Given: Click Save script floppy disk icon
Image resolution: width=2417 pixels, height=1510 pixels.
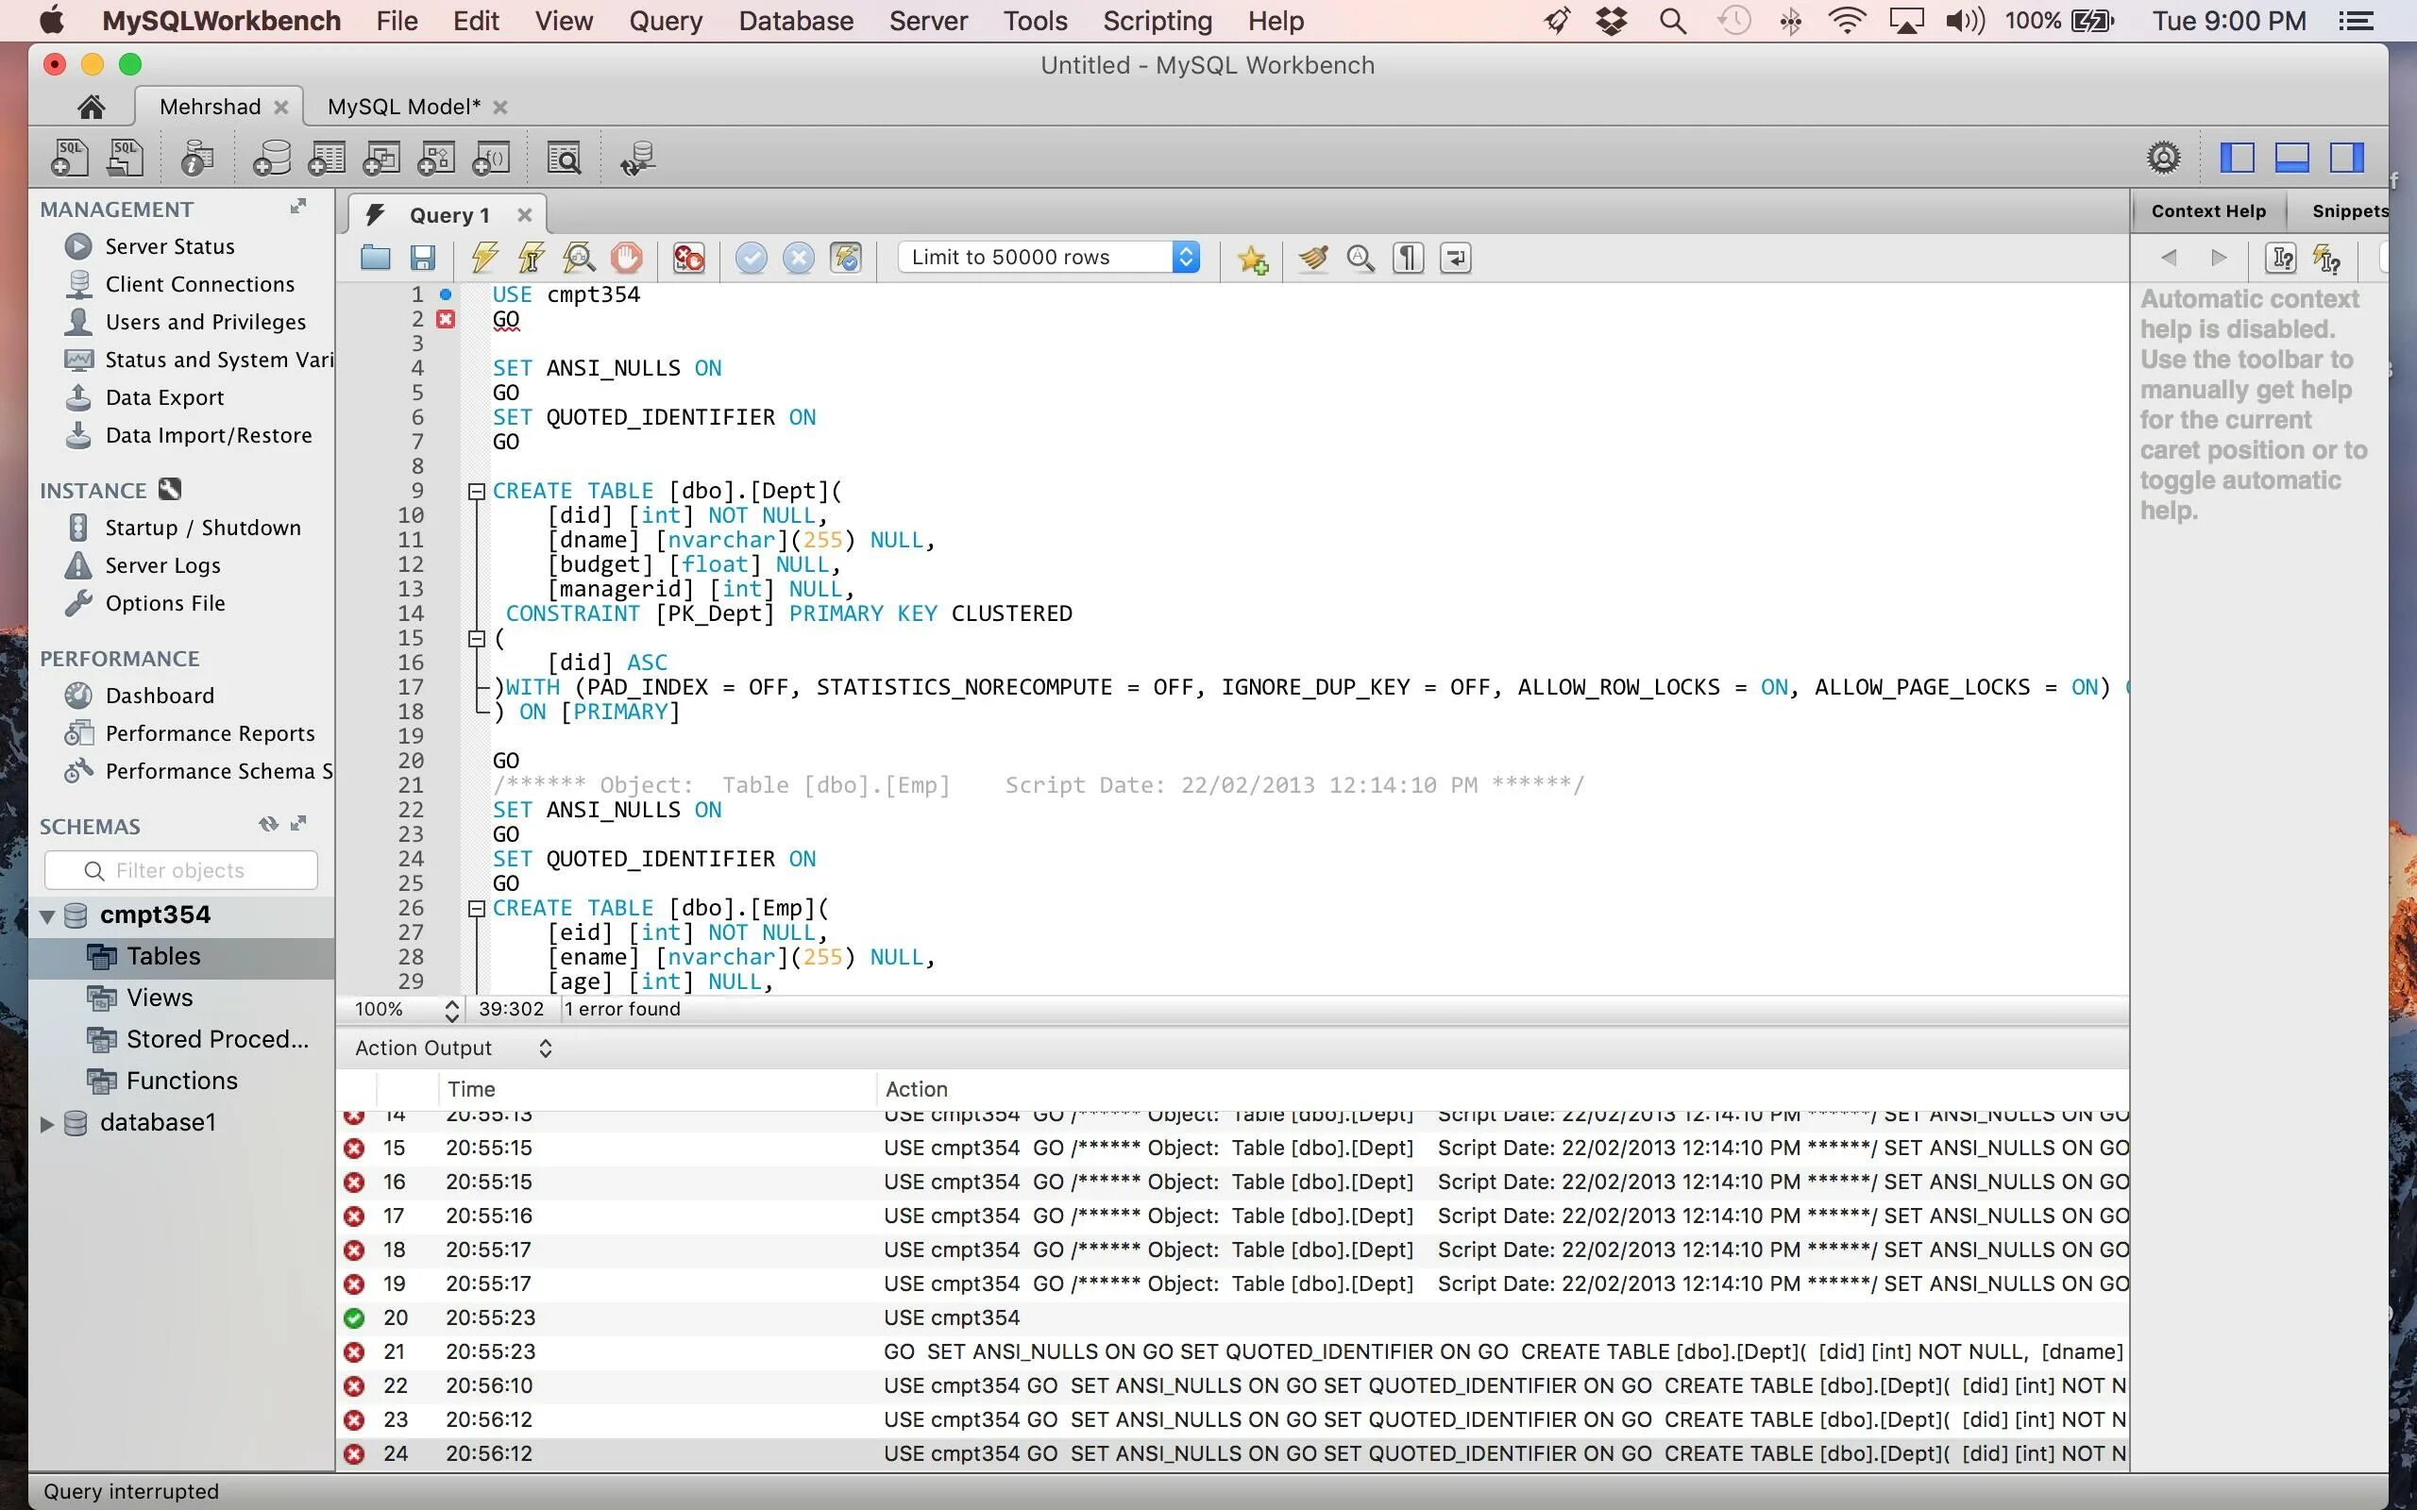Looking at the screenshot, I should click(x=422, y=258).
